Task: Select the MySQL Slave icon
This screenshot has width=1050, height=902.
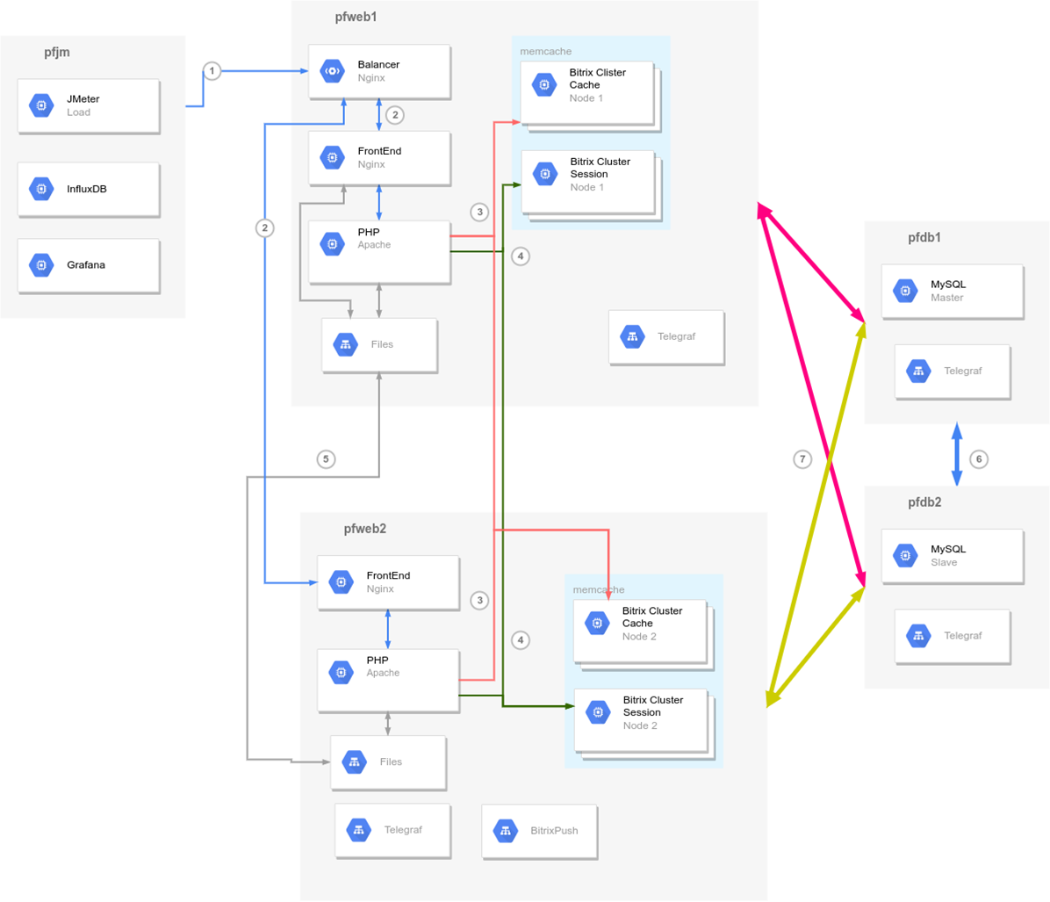Action: click(x=905, y=555)
